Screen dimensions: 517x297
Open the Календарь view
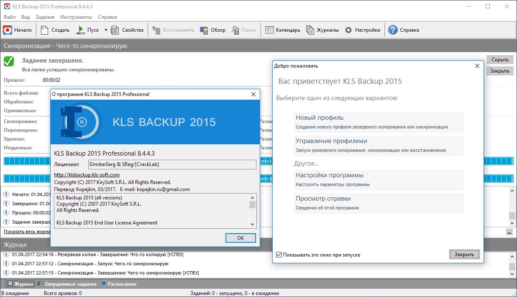pos(283,30)
